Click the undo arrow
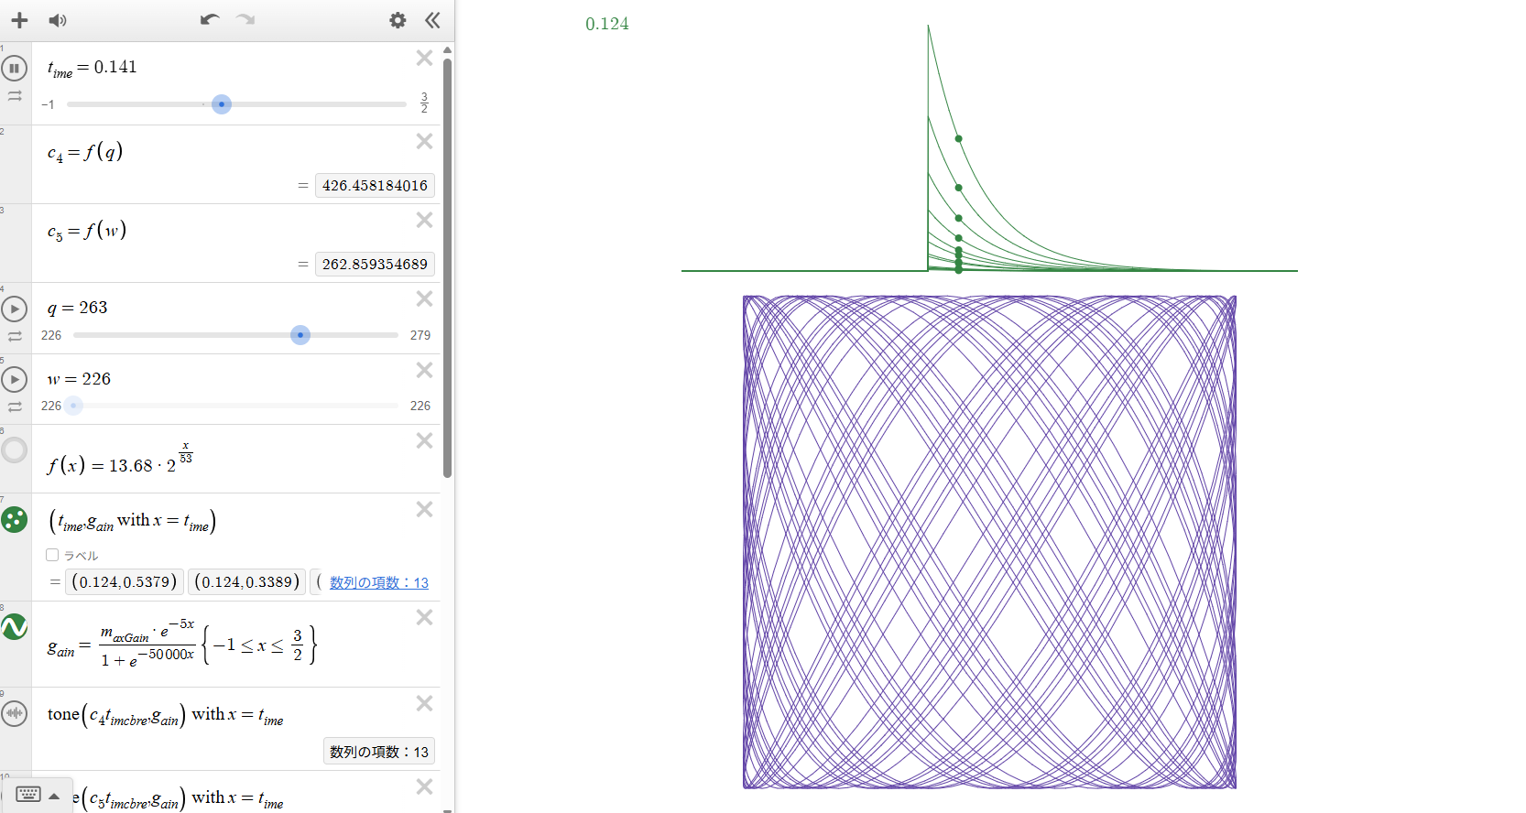The image size is (1526, 813). click(x=210, y=20)
